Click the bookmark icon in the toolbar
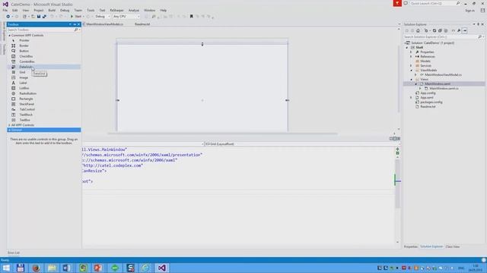Viewport: 487px width, 273px height. (x=191, y=17)
